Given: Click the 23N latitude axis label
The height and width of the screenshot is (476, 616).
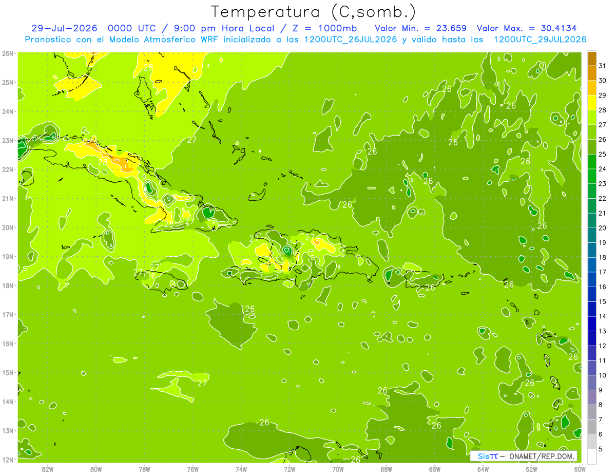Looking at the screenshot, I should click(8, 140).
